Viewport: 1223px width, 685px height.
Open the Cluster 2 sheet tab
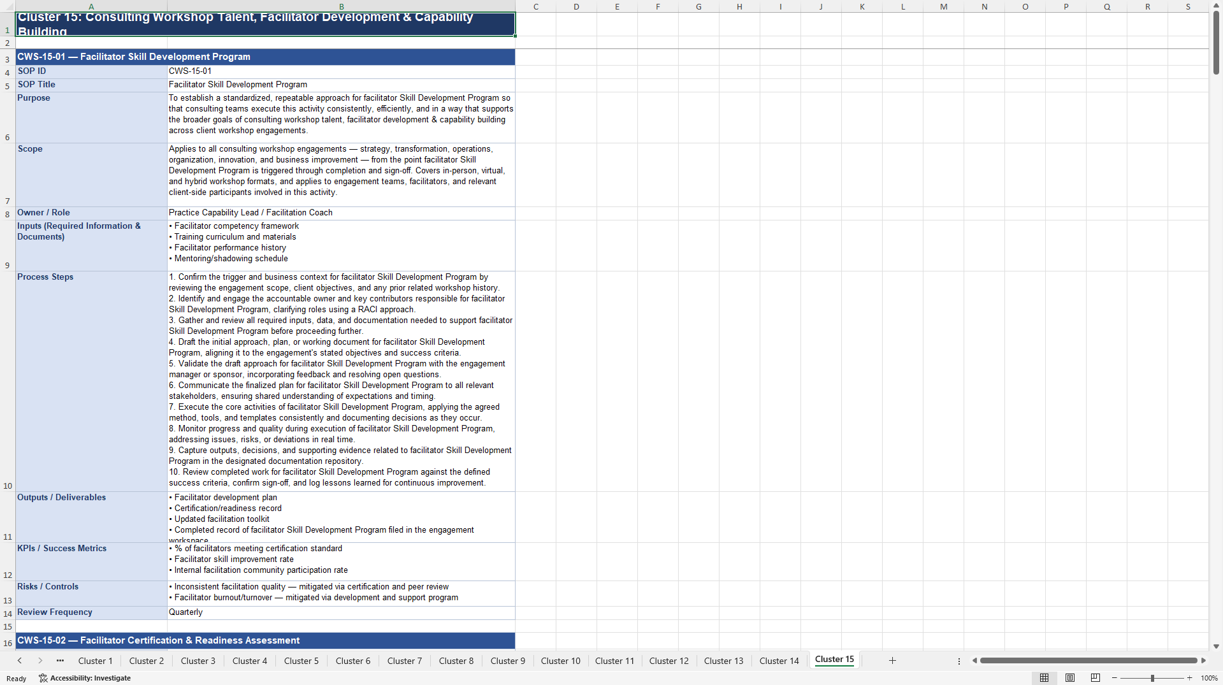[x=147, y=661]
